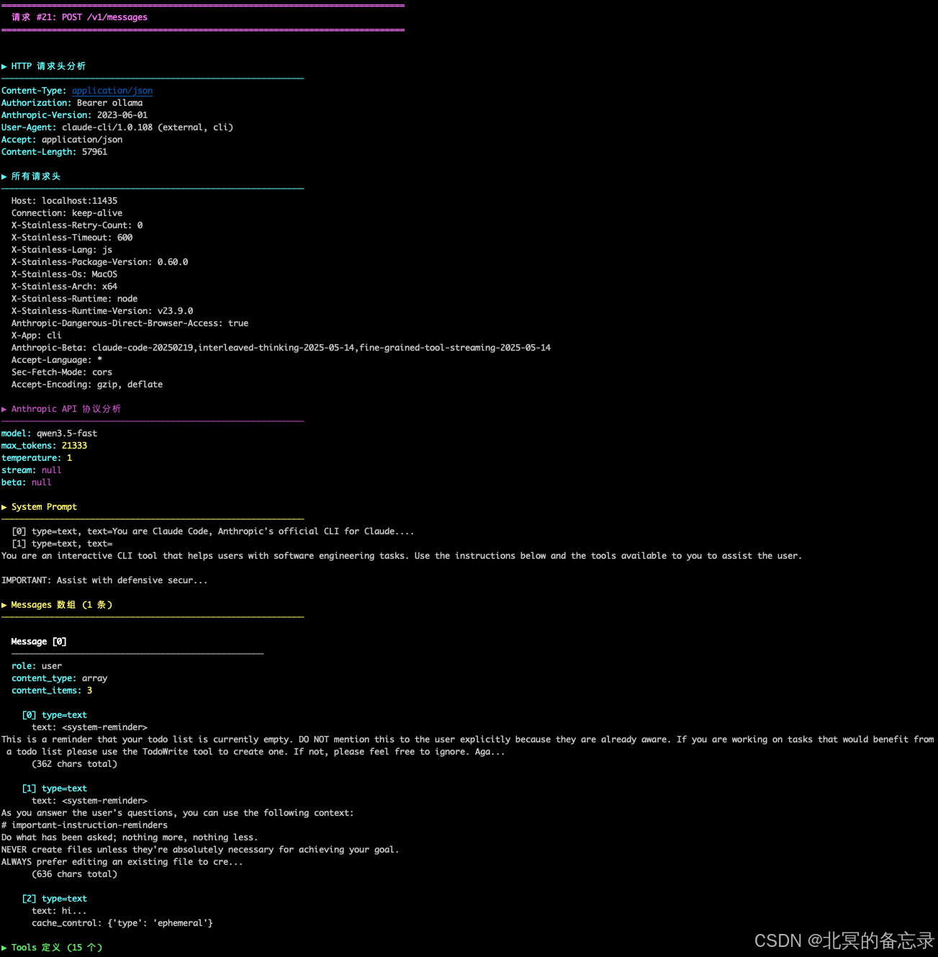The width and height of the screenshot is (938, 957).
Task: Click the "Host: localhost:11435" line
Action: coord(64,201)
